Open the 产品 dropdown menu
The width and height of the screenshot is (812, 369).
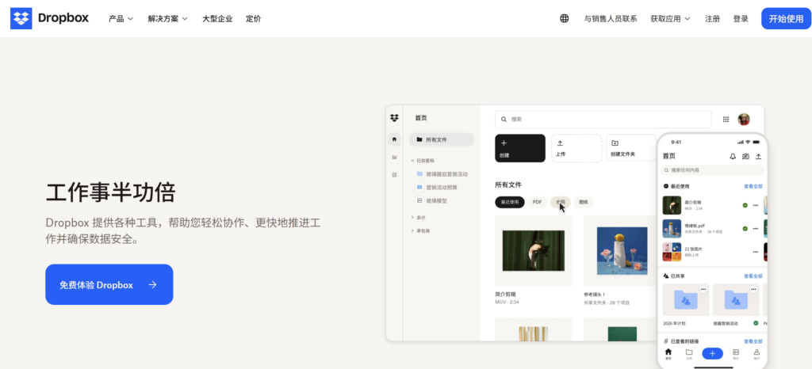(121, 18)
